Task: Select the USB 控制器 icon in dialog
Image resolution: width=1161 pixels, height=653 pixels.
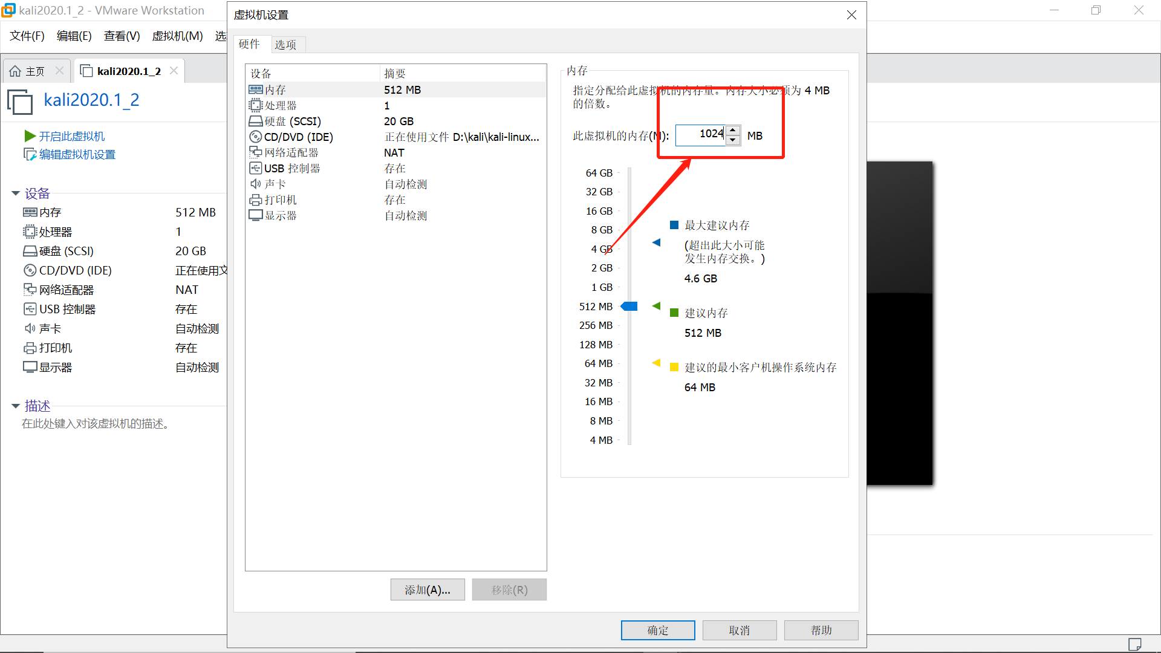Action: tap(255, 168)
